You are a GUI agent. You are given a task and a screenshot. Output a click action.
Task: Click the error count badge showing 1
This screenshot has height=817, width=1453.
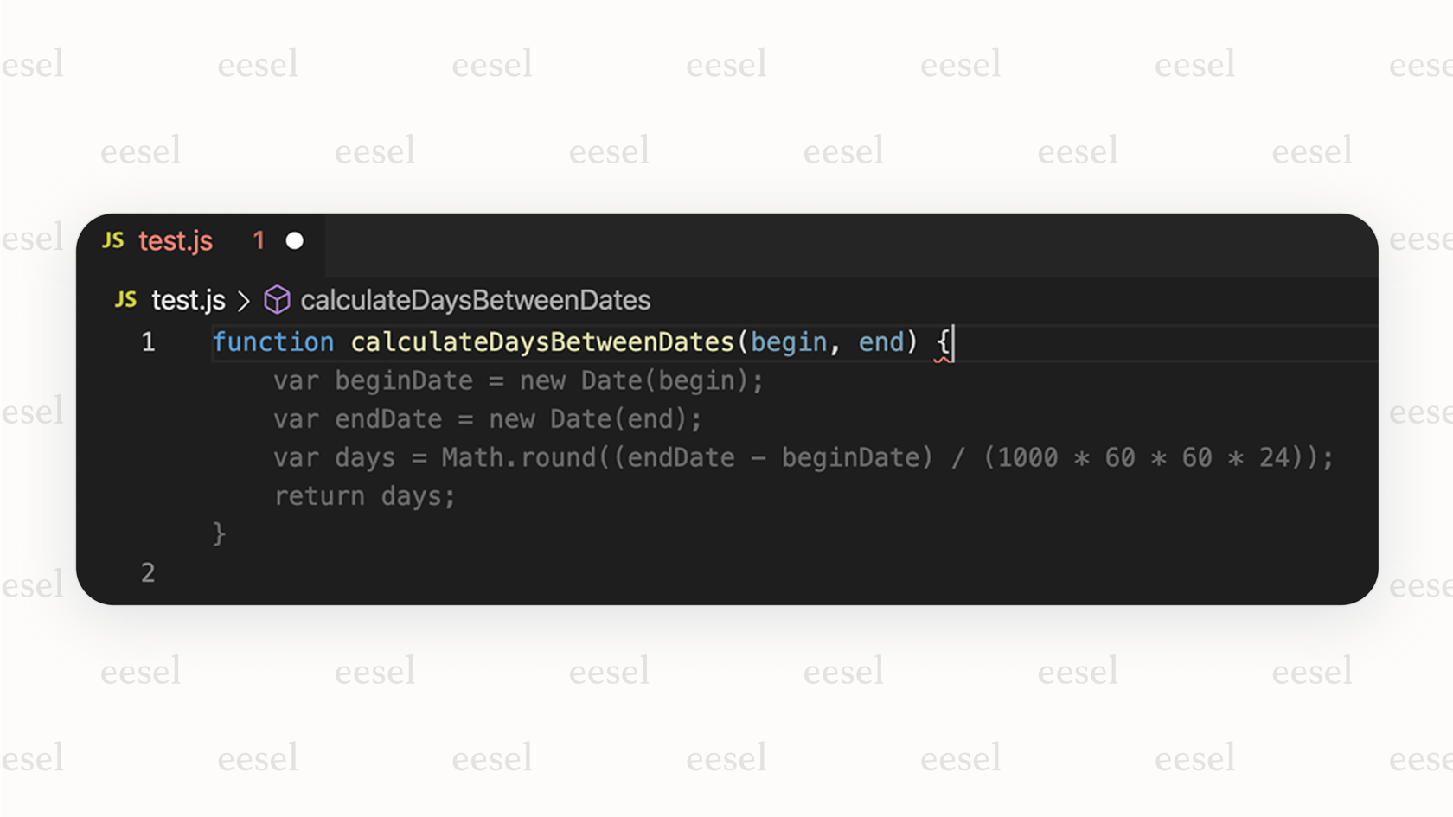click(258, 241)
